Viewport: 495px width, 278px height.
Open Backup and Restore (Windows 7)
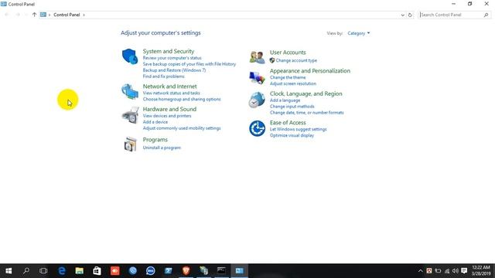pos(174,70)
